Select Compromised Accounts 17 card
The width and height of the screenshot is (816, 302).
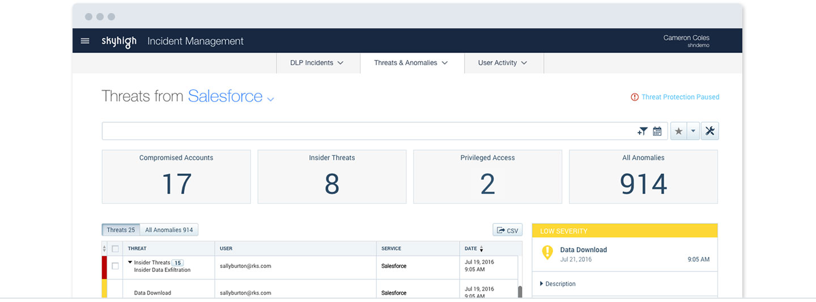pyautogui.click(x=176, y=177)
